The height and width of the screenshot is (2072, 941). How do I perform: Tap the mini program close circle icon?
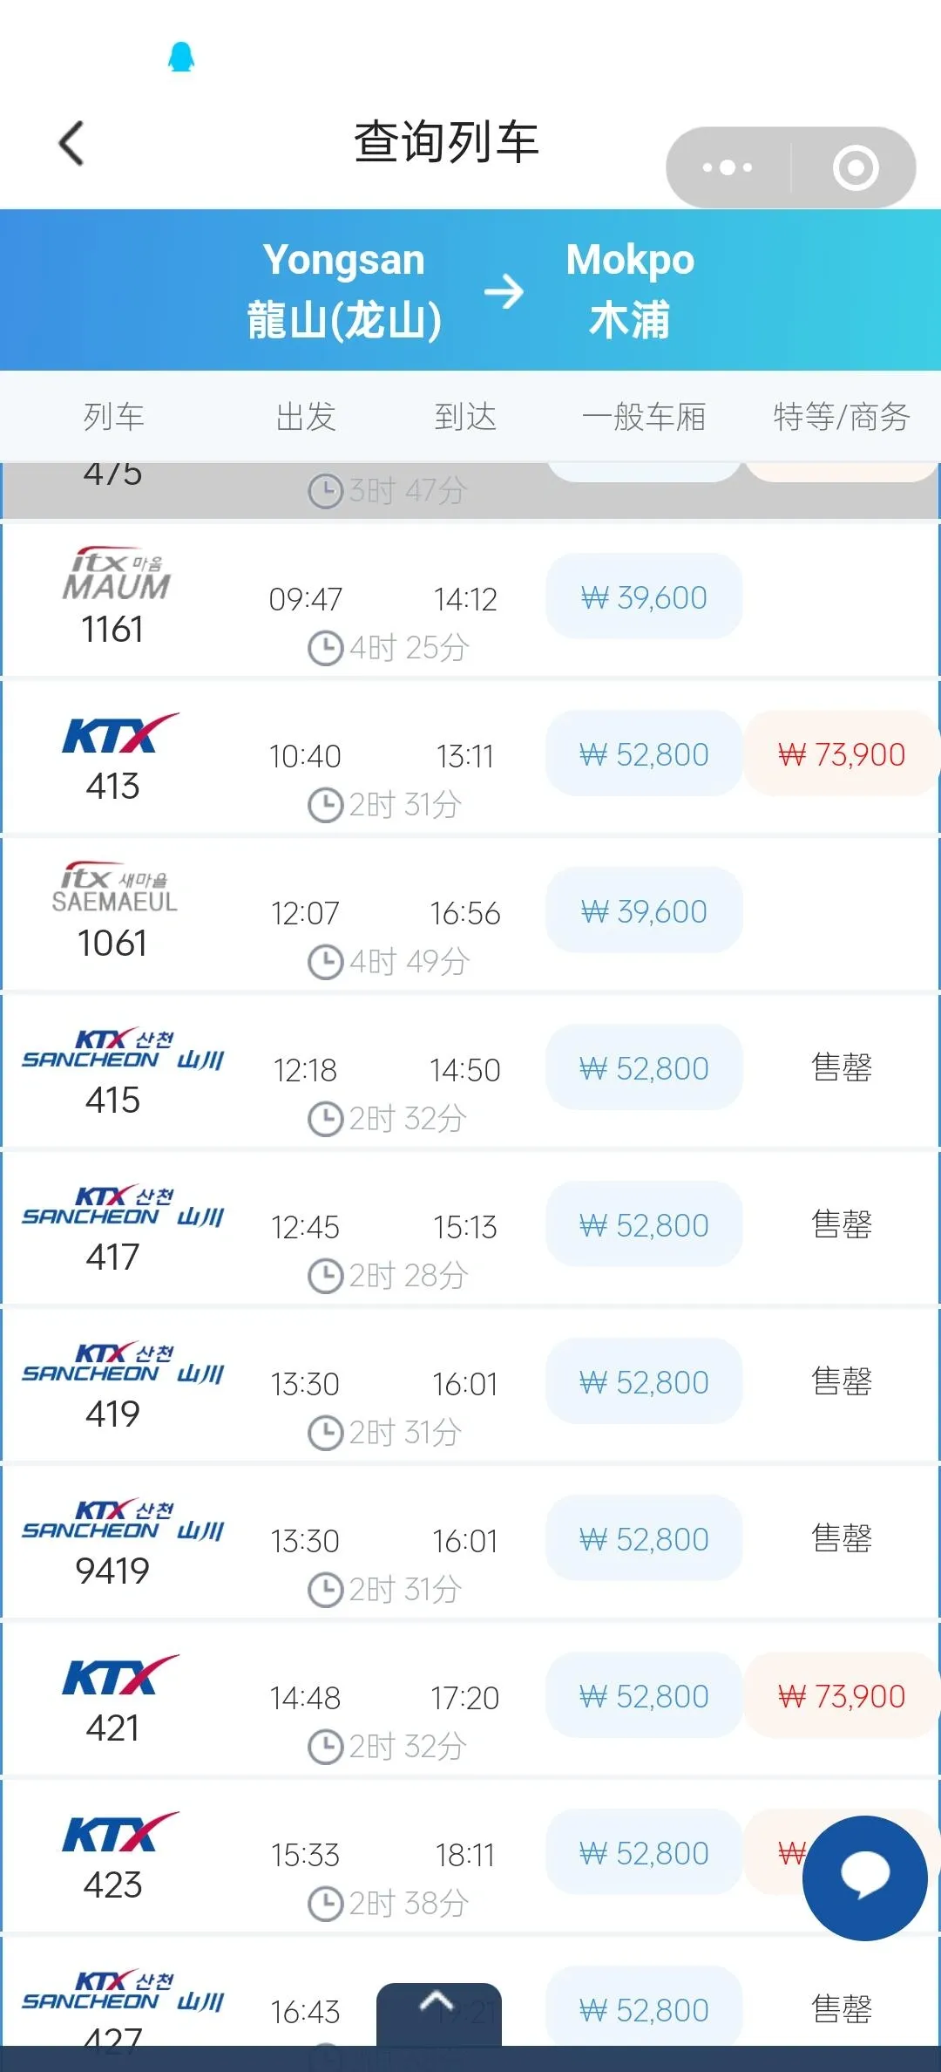855,167
